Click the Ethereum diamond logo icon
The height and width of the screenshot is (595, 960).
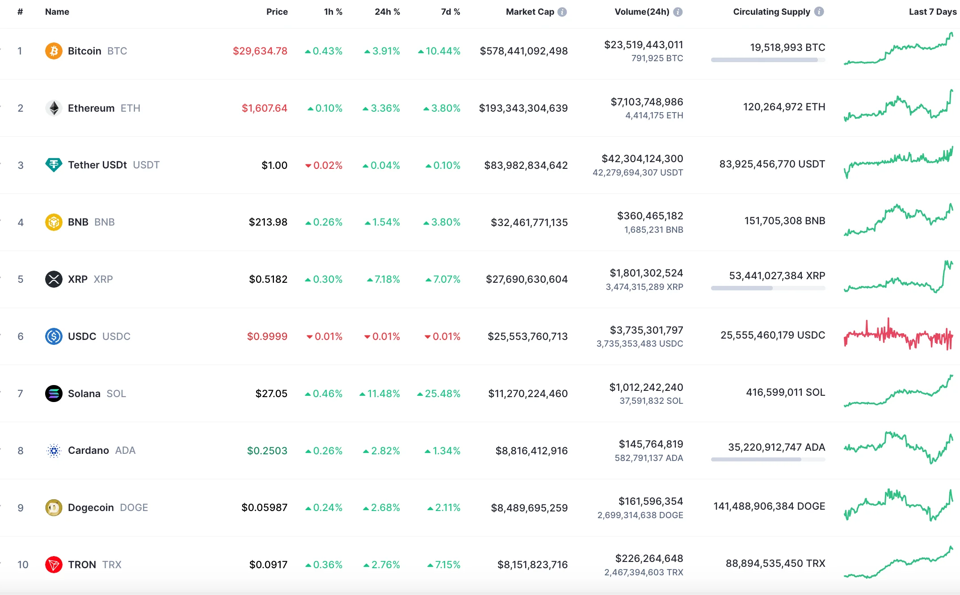click(x=54, y=108)
